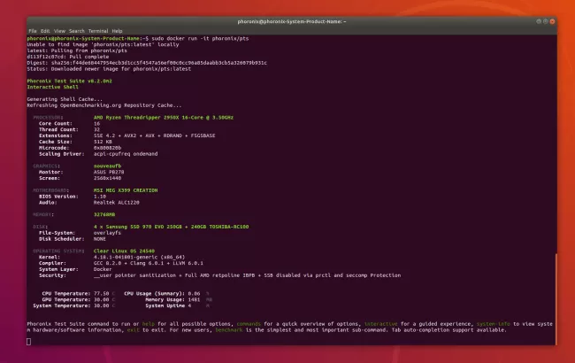Viewport: 575px width, 363px height.
Task: Click 'Realtek ALC1220' audio value
Action: 116,202
